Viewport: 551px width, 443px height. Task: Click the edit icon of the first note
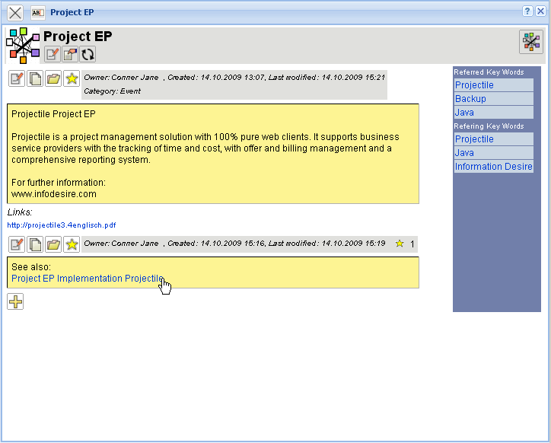click(17, 78)
